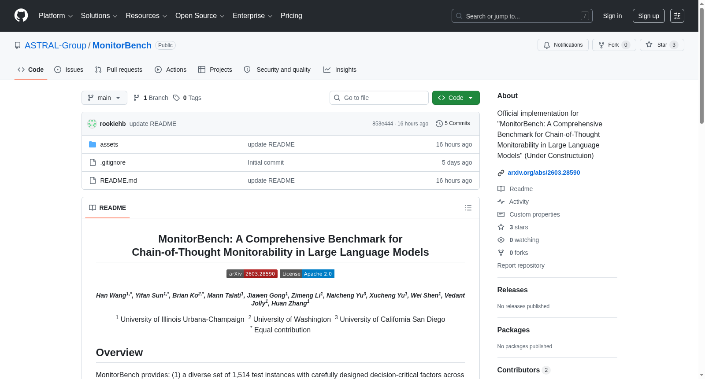The height and width of the screenshot is (379, 705).
Task: Click the book icon beside Readme link
Action: point(501,189)
